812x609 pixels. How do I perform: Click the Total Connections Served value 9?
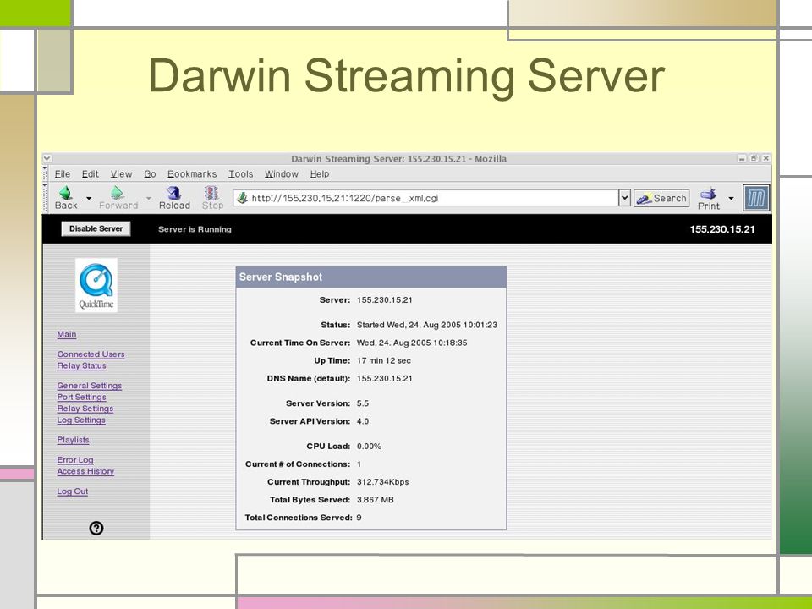tap(359, 518)
